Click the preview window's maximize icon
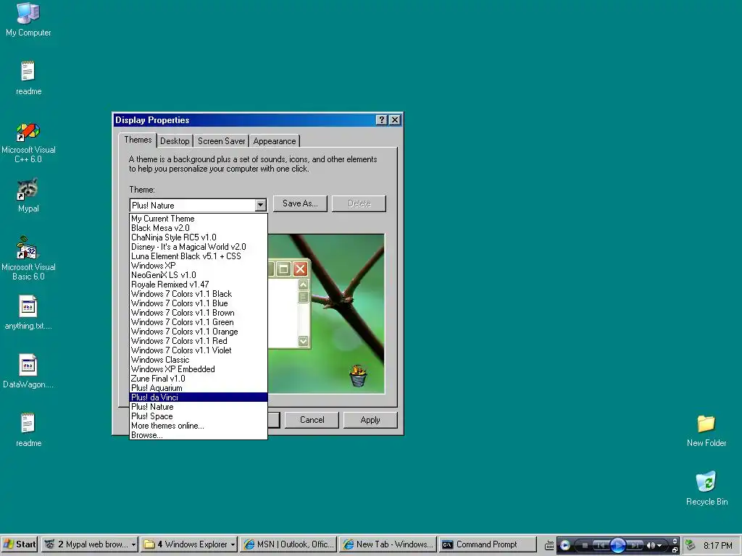Viewport: 742px width, 556px height. coord(283,269)
